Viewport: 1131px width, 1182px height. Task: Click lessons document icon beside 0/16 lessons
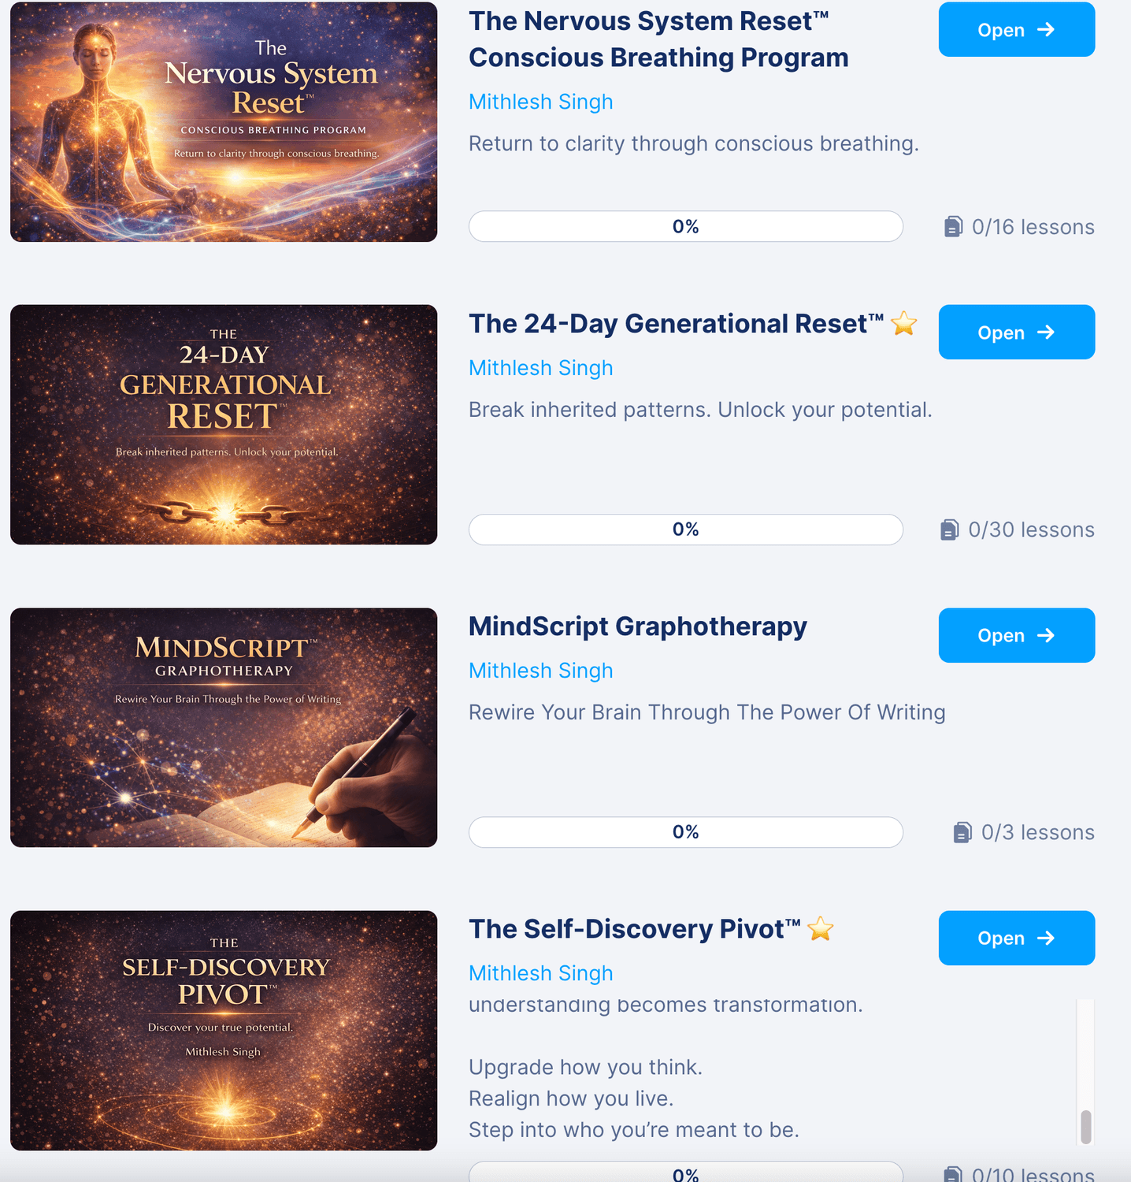pos(953,227)
